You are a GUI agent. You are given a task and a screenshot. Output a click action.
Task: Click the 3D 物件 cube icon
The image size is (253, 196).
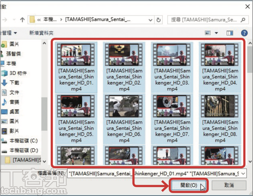pyautogui.click(x=4, y=73)
